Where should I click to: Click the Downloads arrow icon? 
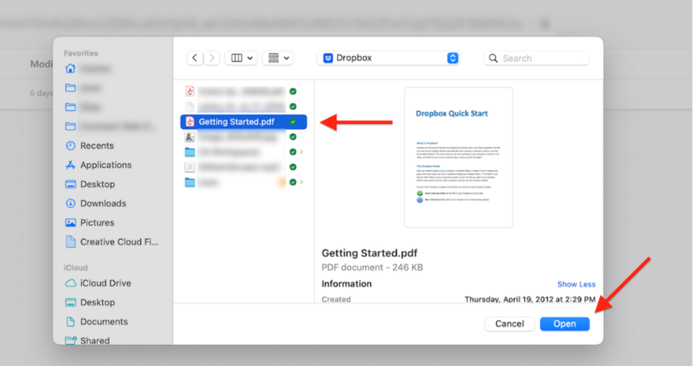pos(70,203)
